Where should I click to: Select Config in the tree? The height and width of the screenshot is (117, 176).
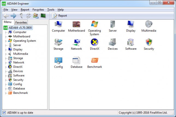17,84
